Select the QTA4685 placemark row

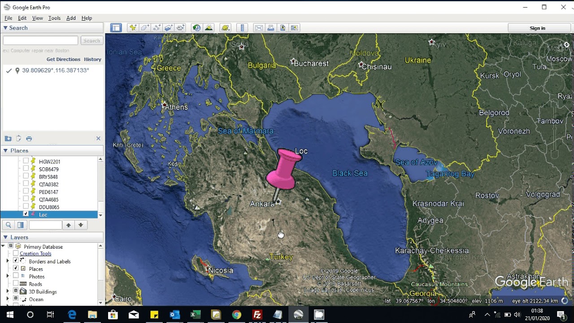pyautogui.click(x=48, y=199)
